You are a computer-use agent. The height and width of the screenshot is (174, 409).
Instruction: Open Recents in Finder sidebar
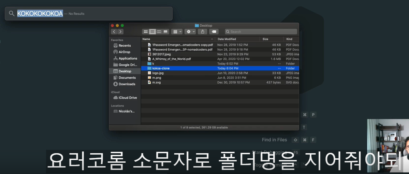tap(125, 45)
